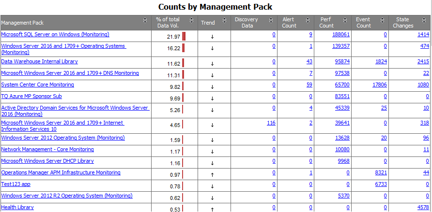Sort by Alert Count column arrows

[308, 20]
